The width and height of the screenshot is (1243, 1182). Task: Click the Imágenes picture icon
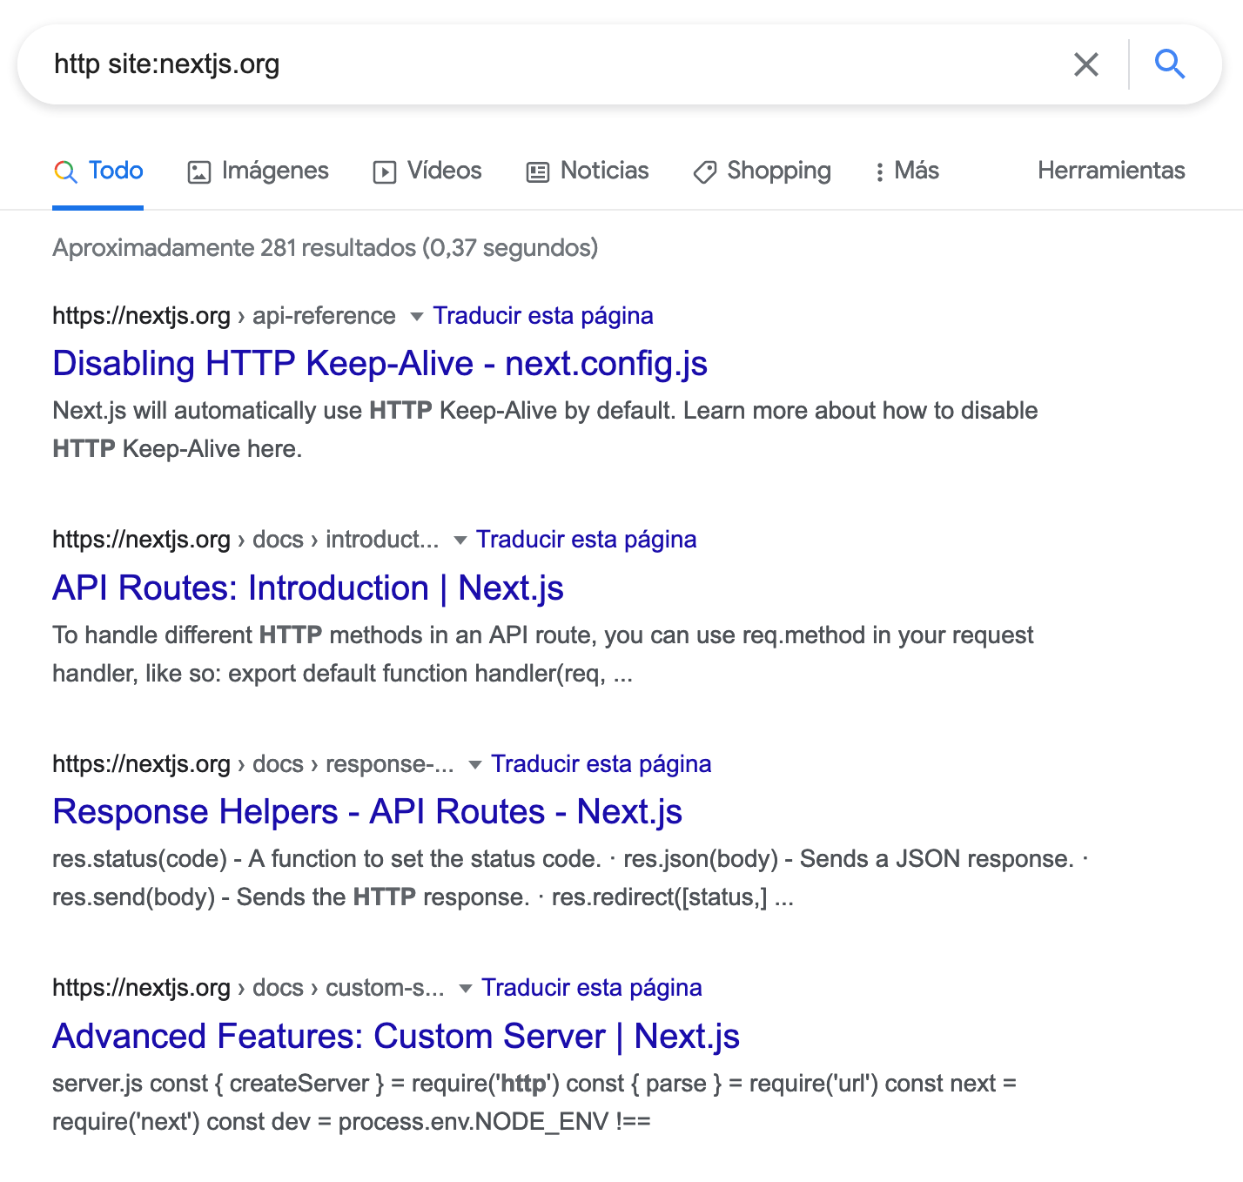tap(199, 172)
